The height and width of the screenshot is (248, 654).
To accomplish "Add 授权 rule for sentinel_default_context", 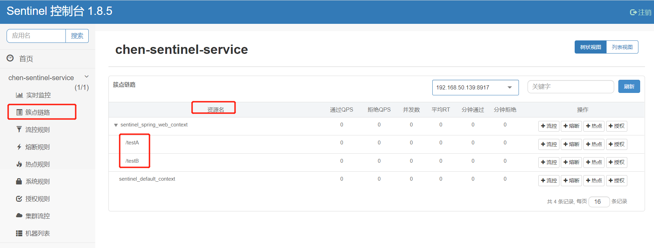I will 617,181.
